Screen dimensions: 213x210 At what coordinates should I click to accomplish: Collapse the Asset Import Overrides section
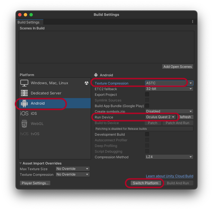pyautogui.click(x=21, y=163)
